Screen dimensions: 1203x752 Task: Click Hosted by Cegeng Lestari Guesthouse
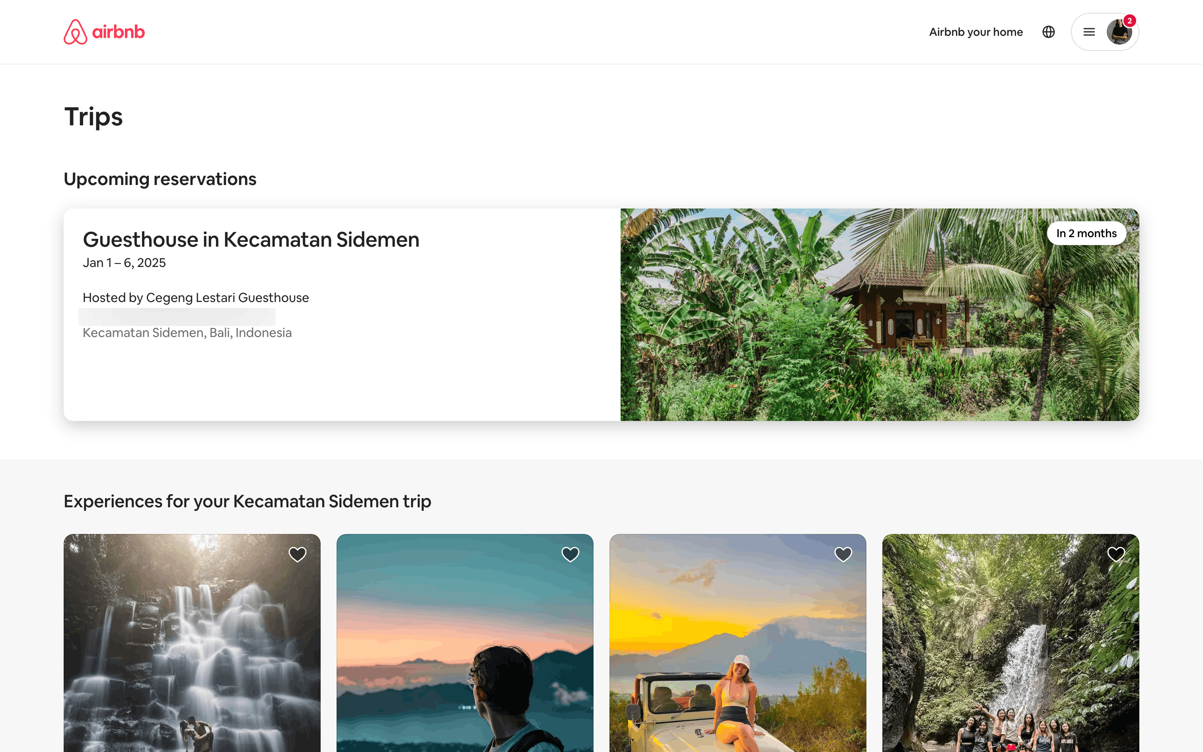click(196, 298)
